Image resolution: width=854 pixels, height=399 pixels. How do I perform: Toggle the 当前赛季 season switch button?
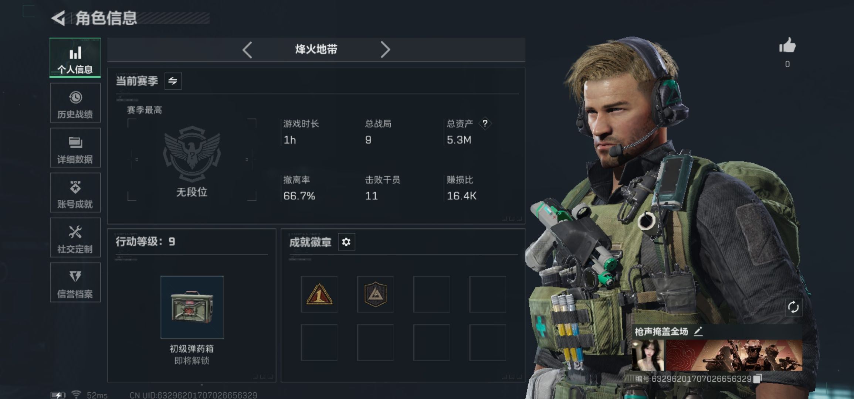point(173,81)
